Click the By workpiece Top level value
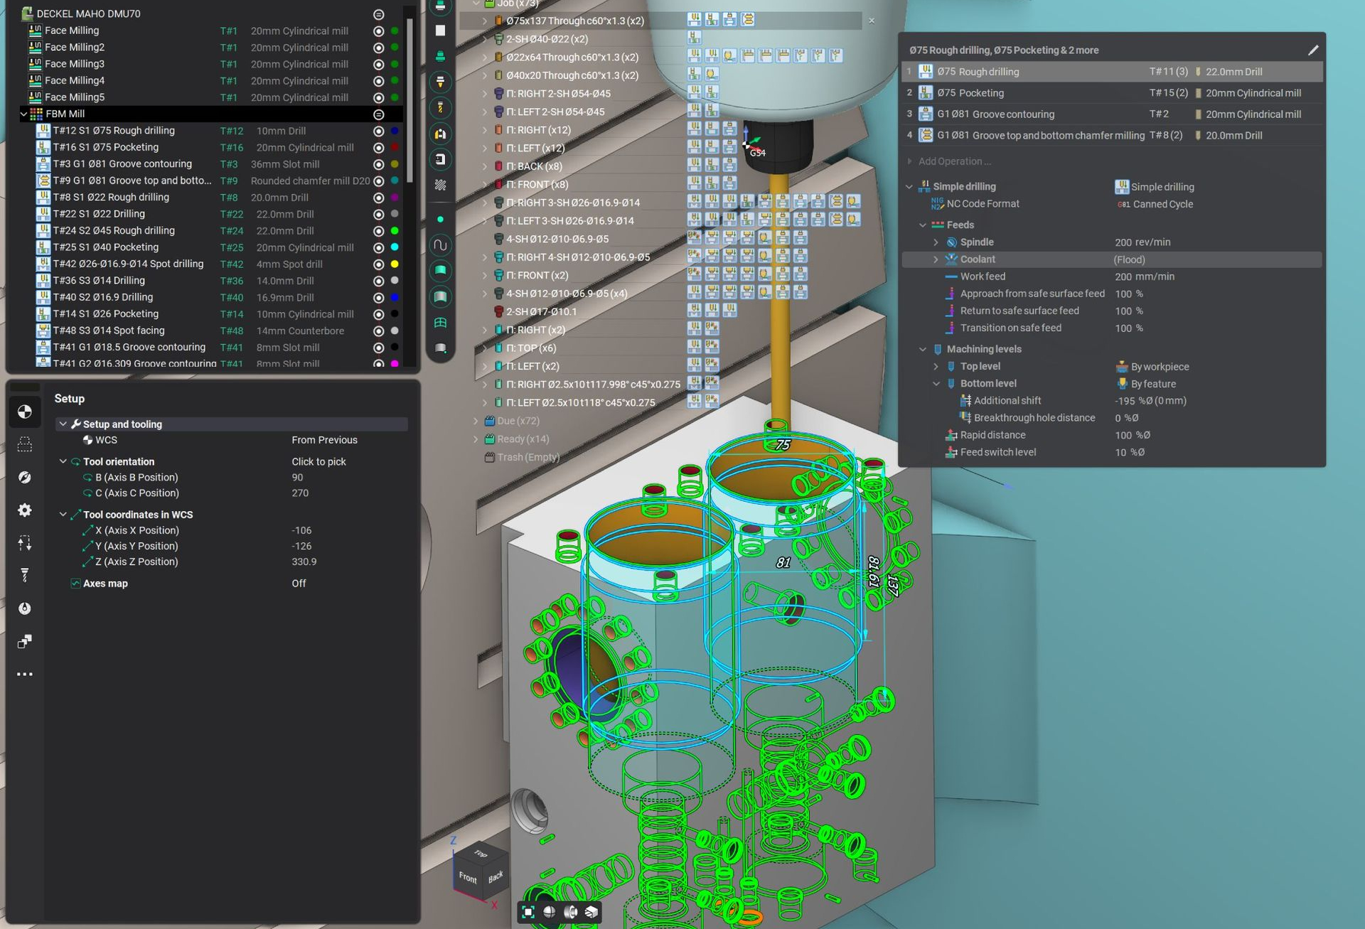Viewport: 1365px width, 929px height. [x=1160, y=367]
